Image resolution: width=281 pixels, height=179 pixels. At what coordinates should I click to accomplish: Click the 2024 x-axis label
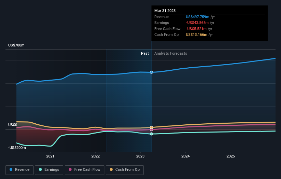pyautogui.click(x=186, y=156)
